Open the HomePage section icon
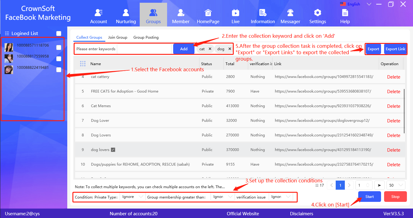Screen dimensions: 413x218 [208, 13]
